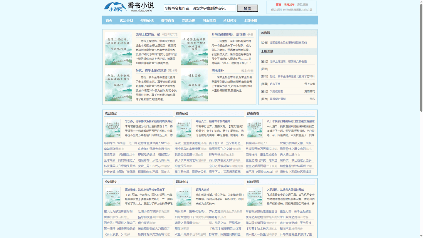Open cover of 开局酒庄换球队 novel
Image resolution: width=423 pixels, height=238 pixels.
pyautogui.click(x=194, y=49)
